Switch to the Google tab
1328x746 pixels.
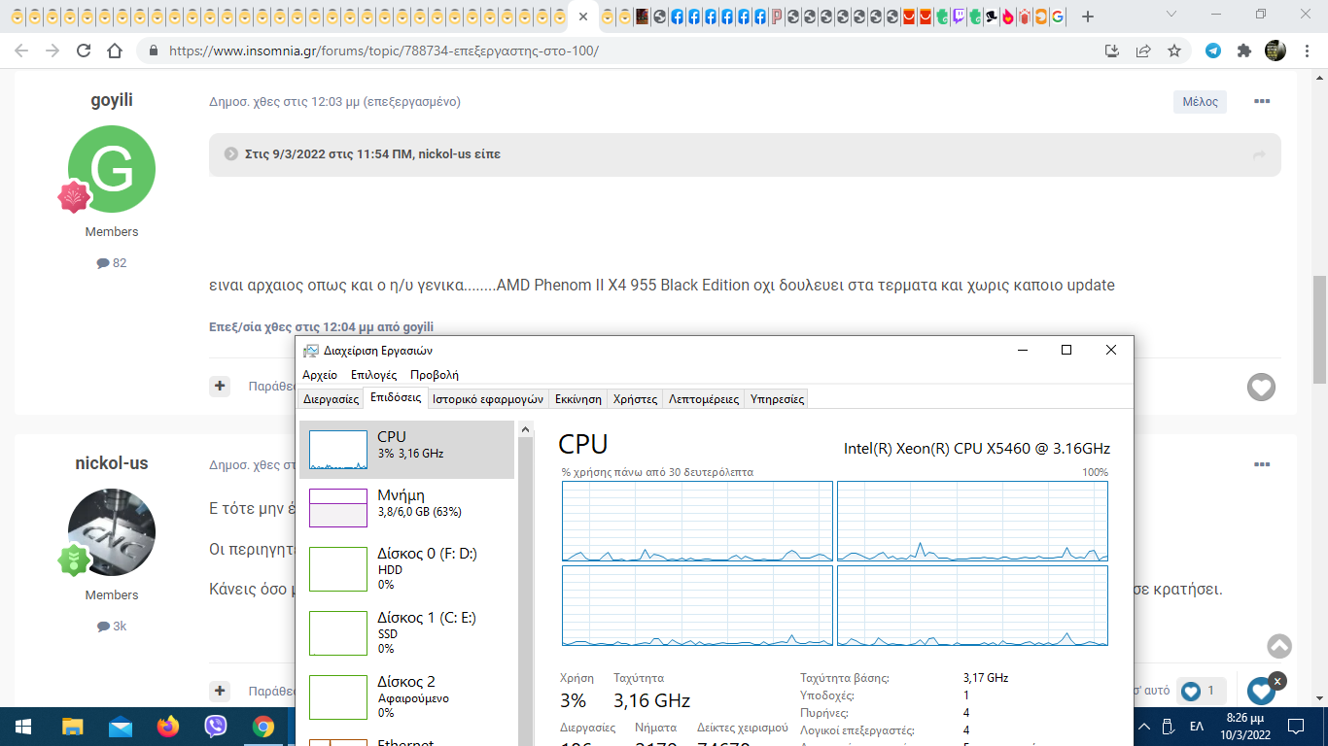pos(1058,17)
